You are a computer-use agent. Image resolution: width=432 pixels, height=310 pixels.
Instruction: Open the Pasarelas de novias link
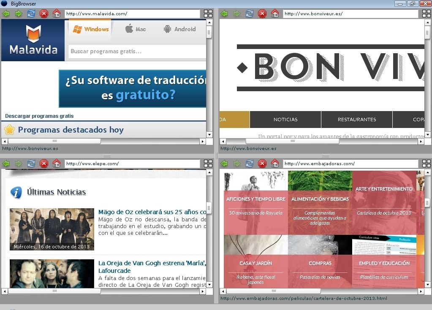pos(320,277)
